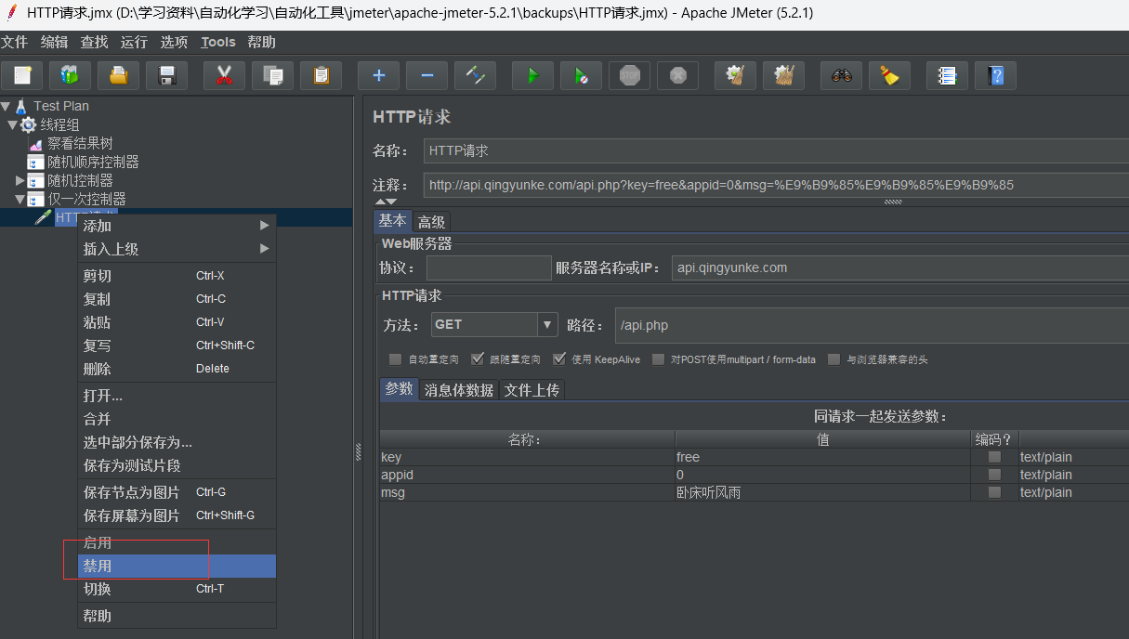Click the 服务器名称或IP input field

tap(899, 268)
